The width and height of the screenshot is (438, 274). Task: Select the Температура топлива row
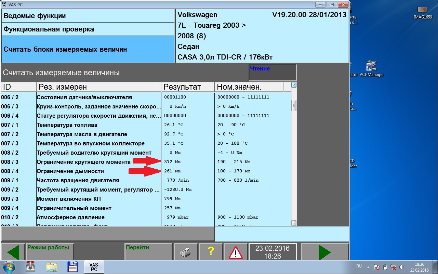[x=146, y=125]
